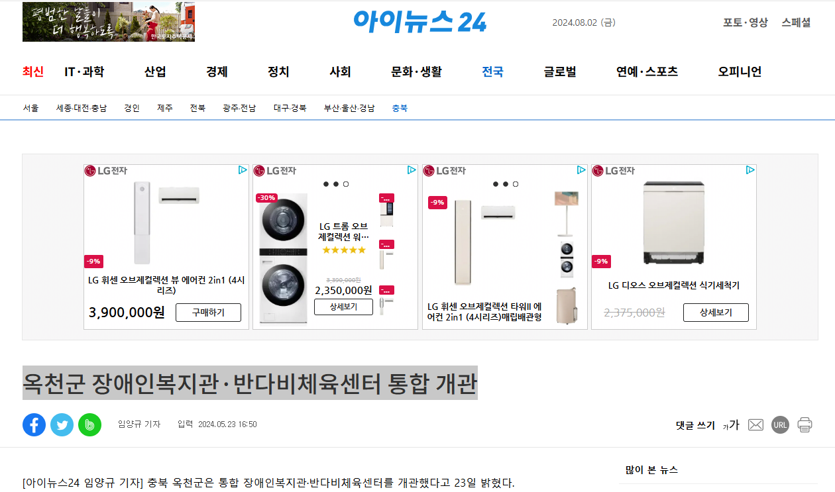835x492 pixels.
Task: Click 구매하기 button for LG air conditioner
Action: tap(208, 313)
